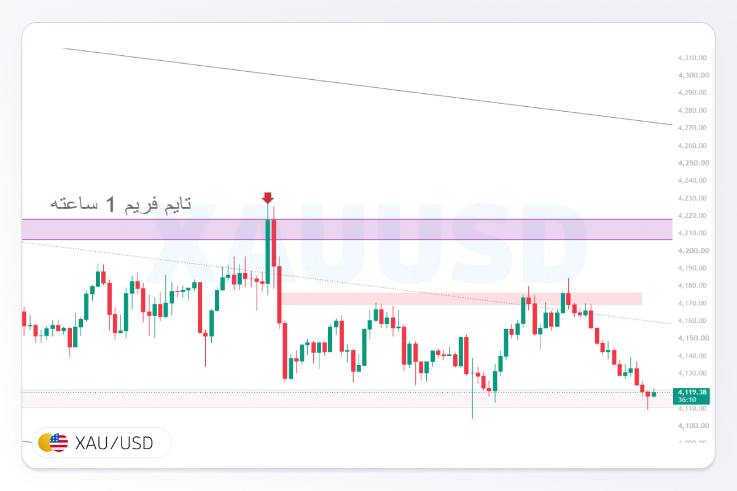Screen dimensions: 737x491
Task: Select the pink supply zone rectangle
Action: tap(461, 299)
